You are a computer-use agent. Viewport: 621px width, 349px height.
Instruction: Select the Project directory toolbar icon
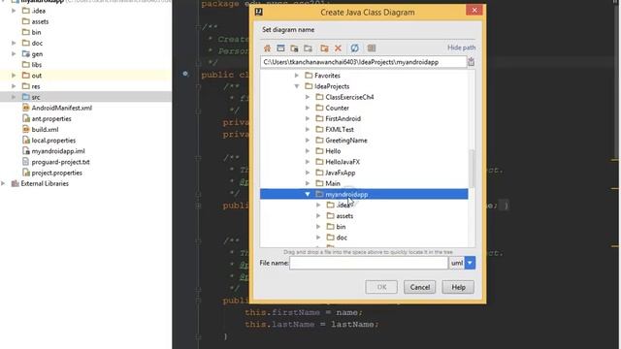point(294,48)
